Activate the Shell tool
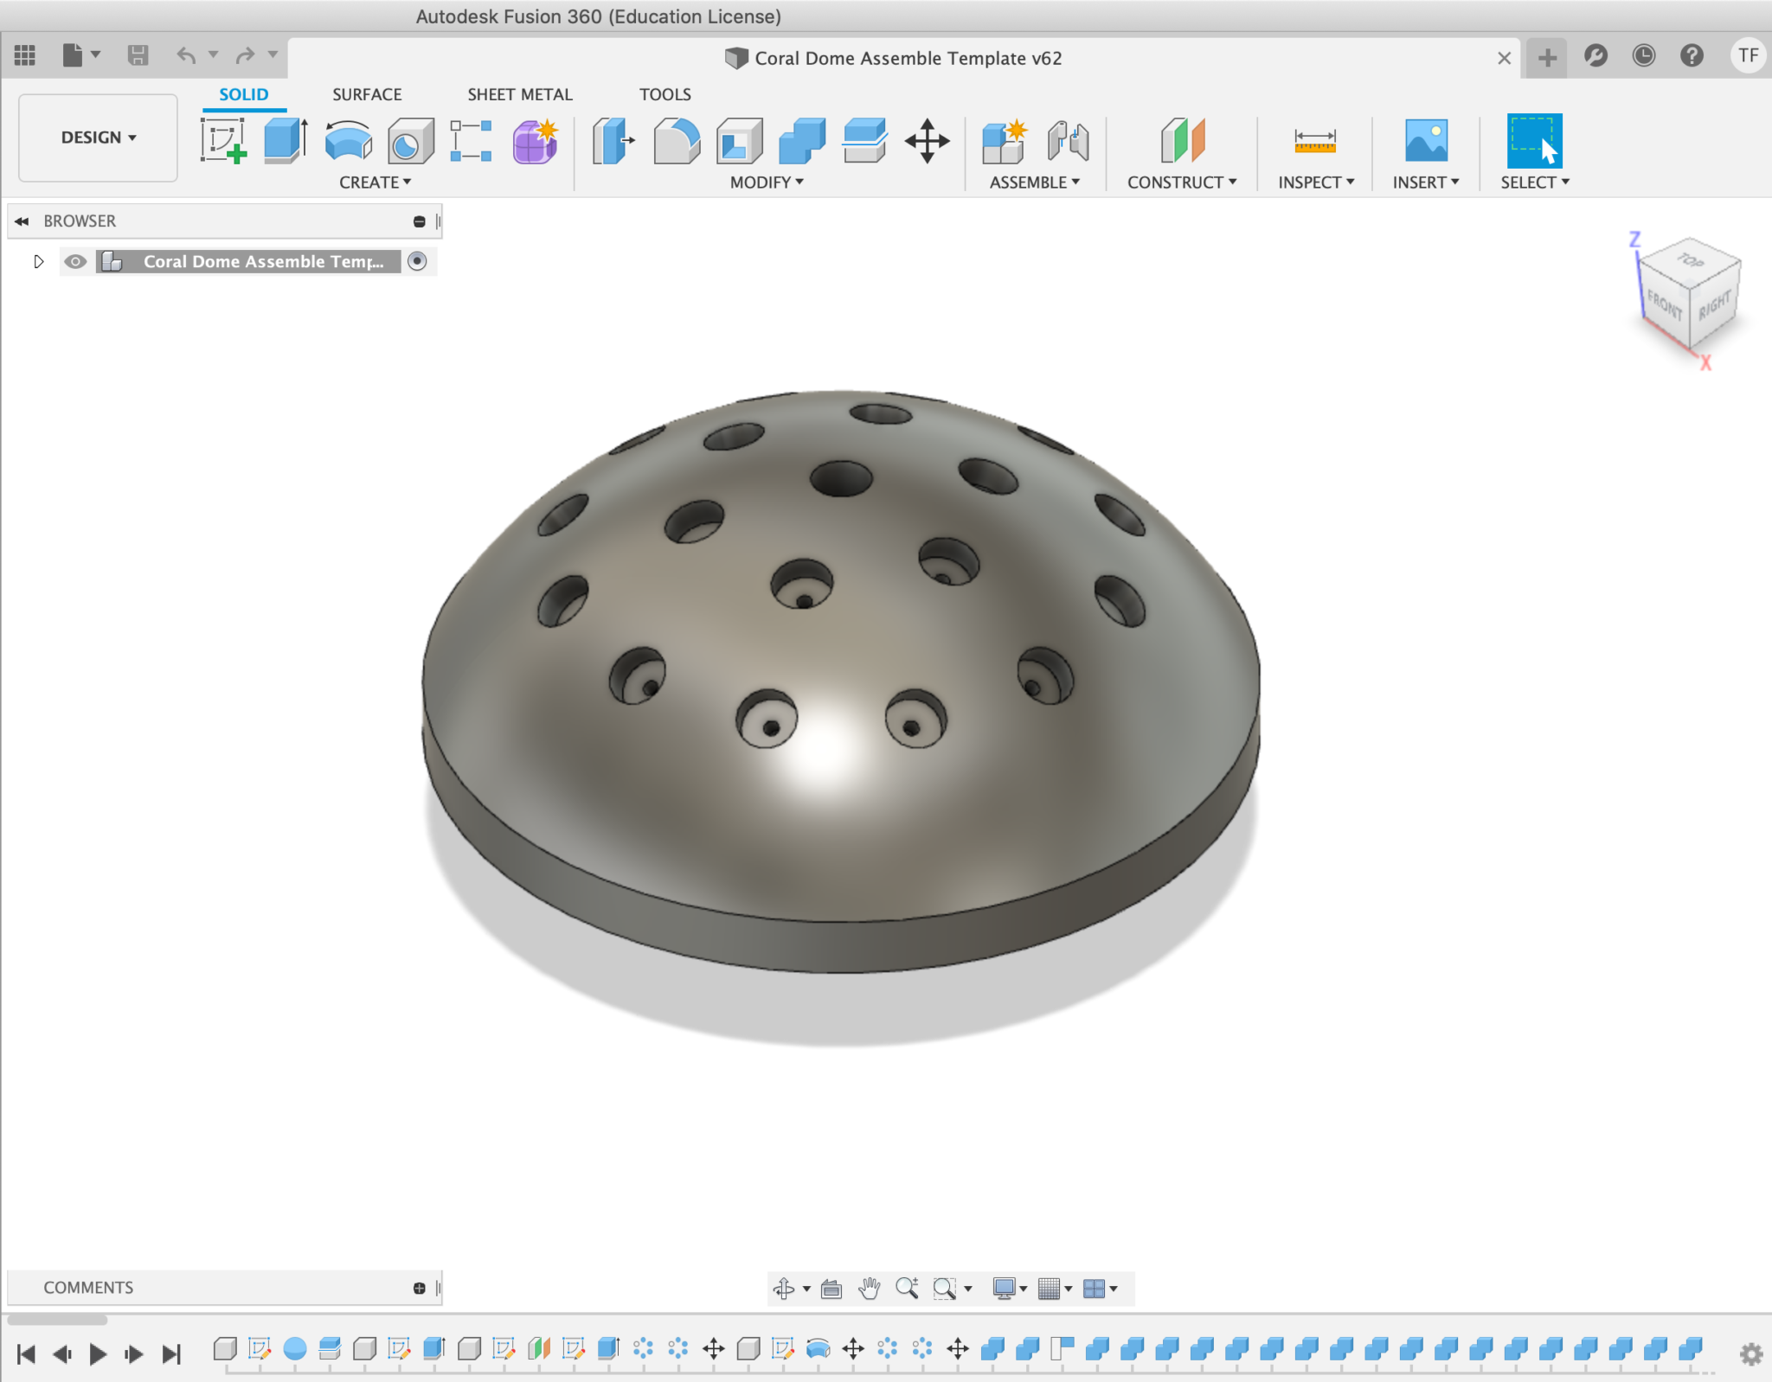Image resolution: width=1772 pixels, height=1382 pixels. (739, 141)
